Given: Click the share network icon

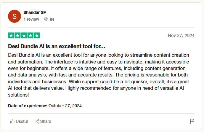Looking at the screenshot, I should pos(37,121).
